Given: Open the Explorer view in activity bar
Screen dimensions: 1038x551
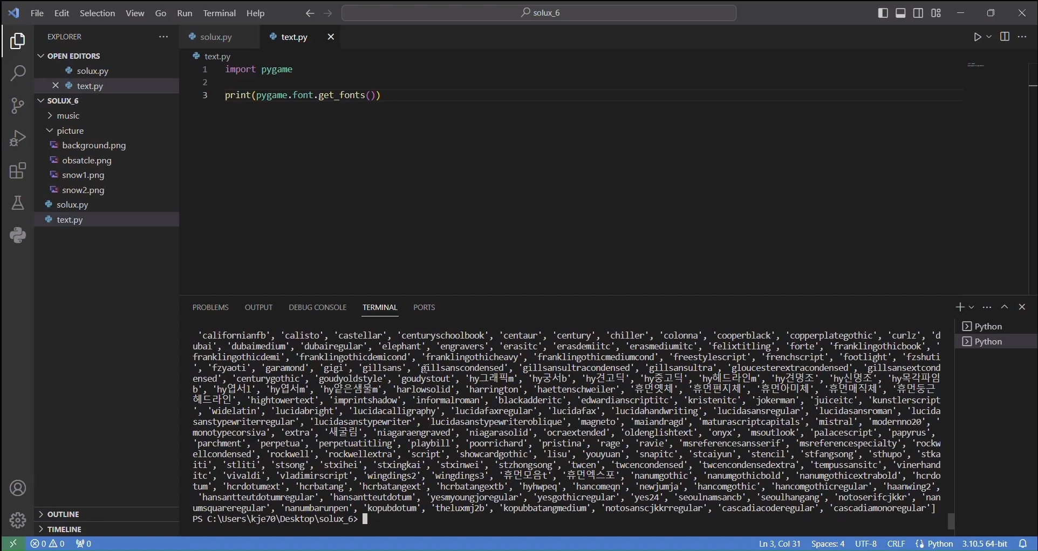Looking at the screenshot, I should click(18, 41).
